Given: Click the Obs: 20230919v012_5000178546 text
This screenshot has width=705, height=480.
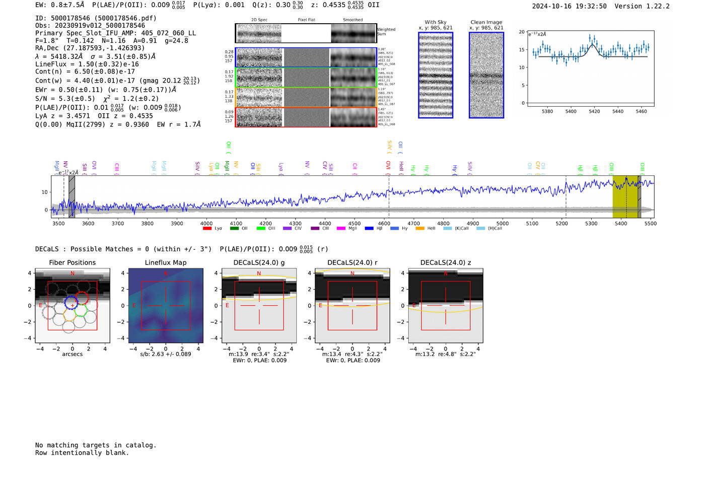Looking at the screenshot, I should (x=90, y=26).
